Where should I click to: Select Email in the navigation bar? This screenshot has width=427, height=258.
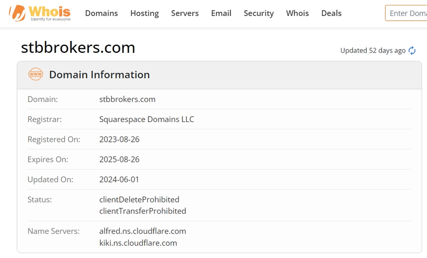click(x=221, y=13)
